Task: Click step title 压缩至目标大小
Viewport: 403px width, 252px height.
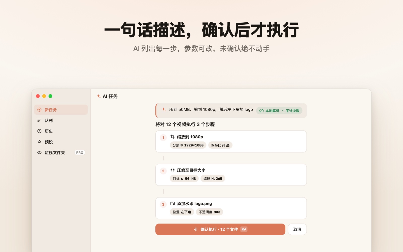Action: point(191,170)
